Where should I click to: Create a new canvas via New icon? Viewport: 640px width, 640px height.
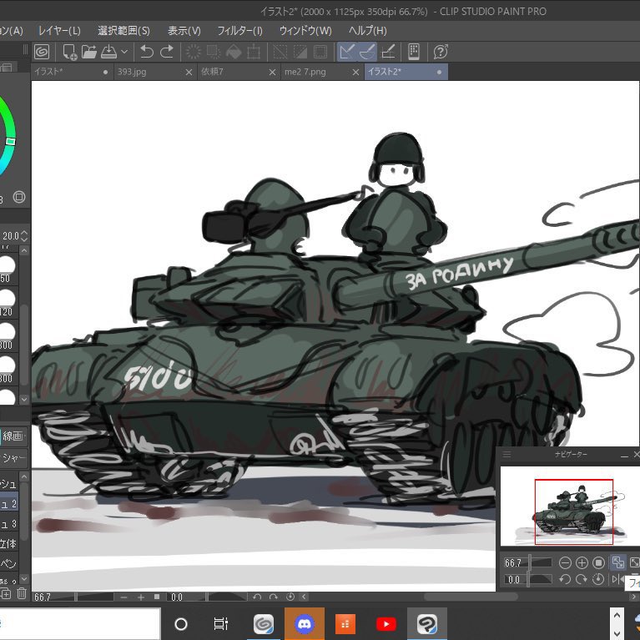[69, 52]
